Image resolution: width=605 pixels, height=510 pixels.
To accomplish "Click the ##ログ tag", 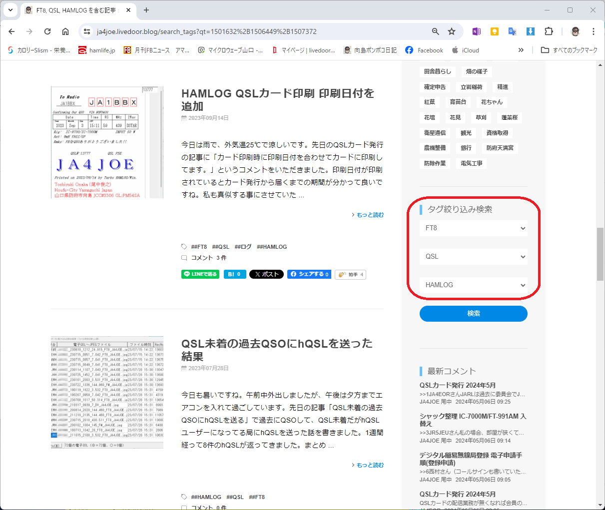I will (x=243, y=247).
